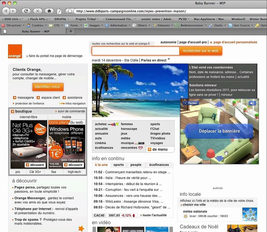Click the orange logo
Image resolution: width=267 pixels, height=232 pixels.
coord(15,51)
